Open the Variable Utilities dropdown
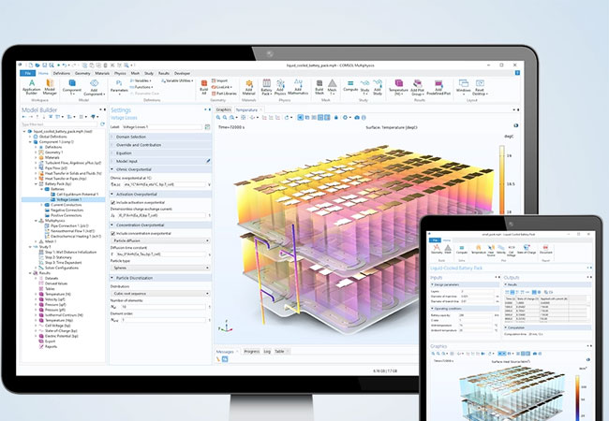609x421 pixels. [x=177, y=80]
